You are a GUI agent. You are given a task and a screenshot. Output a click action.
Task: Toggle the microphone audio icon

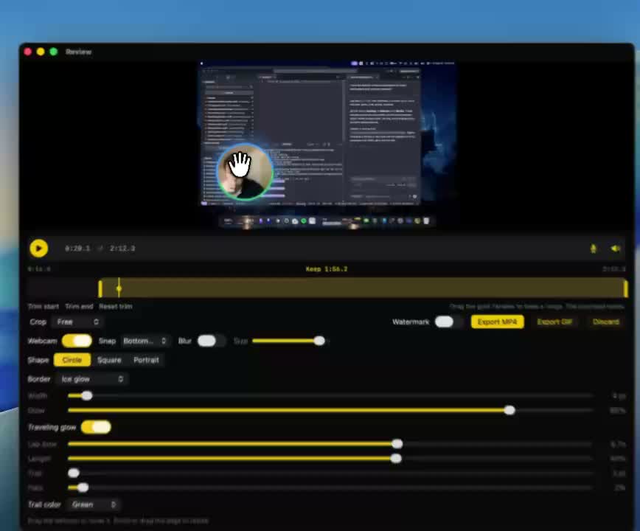pos(593,248)
